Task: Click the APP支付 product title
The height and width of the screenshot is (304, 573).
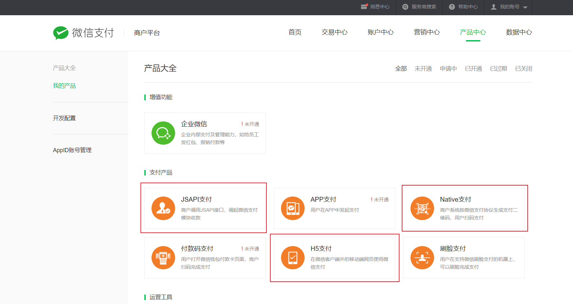Action: pos(323,199)
